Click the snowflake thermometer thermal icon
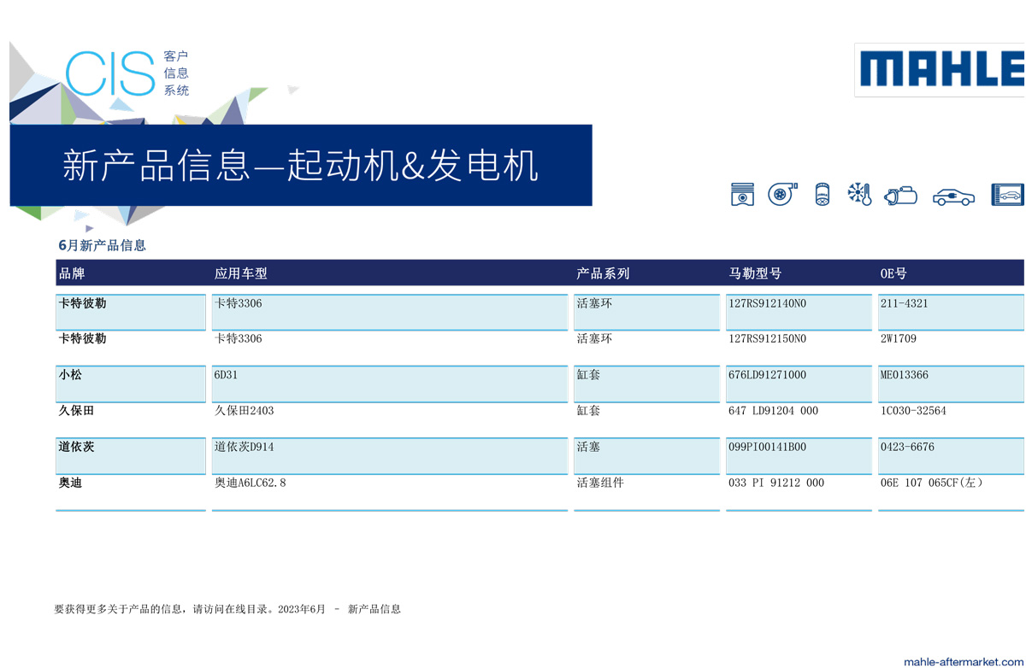Image resolution: width=1026 pixels, height=668 pixels. click(860, 194)
